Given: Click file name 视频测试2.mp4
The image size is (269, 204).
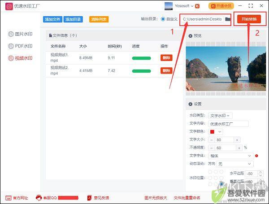Looking at the screenshot, I should pyautogui.click(x=60, y=70).
